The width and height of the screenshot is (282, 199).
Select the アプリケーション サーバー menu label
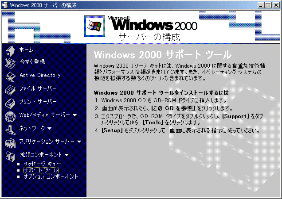pos(47,142)
